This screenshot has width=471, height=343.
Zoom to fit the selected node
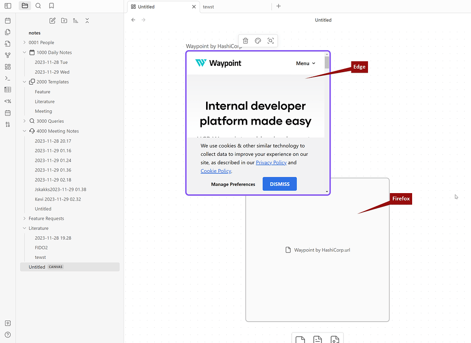coord(271,40)
